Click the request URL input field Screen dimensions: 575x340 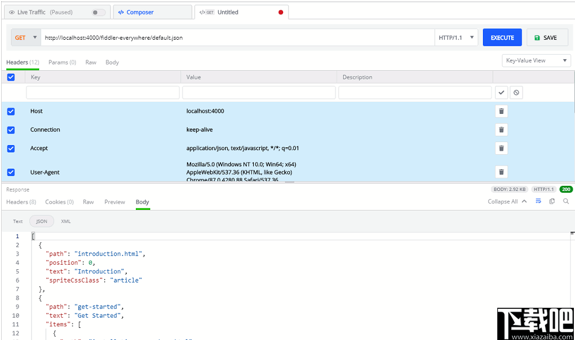click(237, 38)
